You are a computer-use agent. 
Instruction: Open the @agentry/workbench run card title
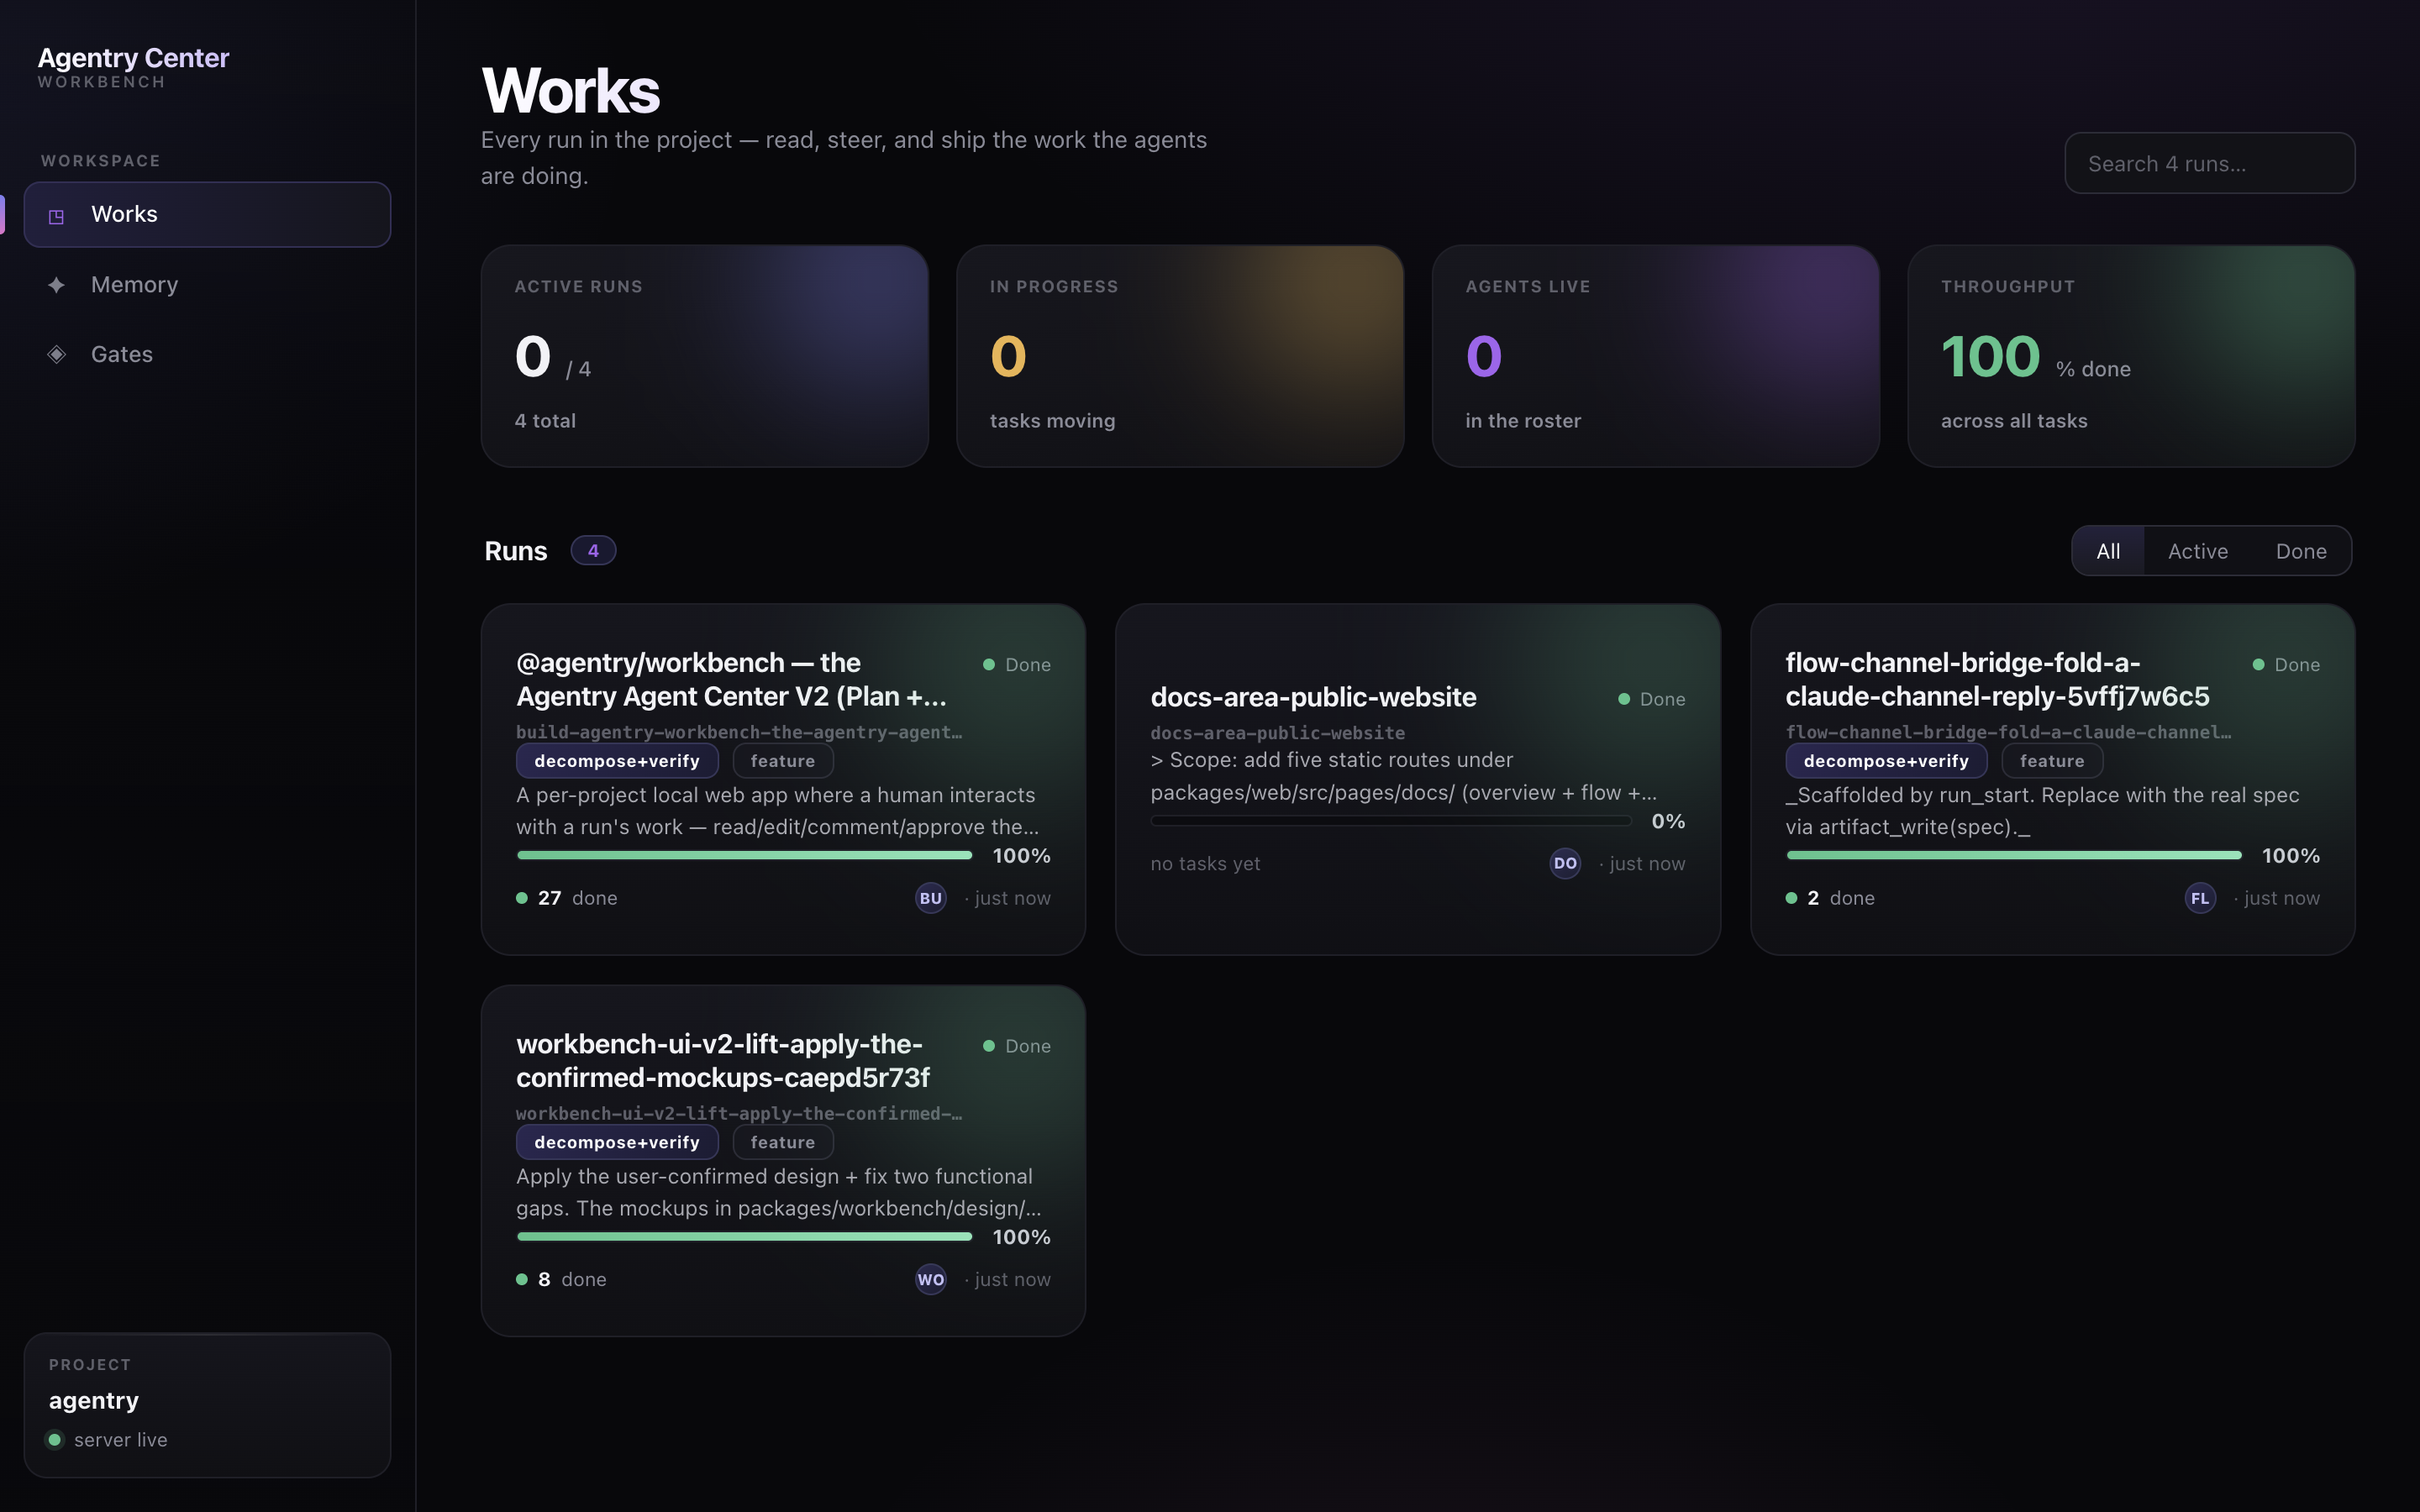tap(731, 680)
